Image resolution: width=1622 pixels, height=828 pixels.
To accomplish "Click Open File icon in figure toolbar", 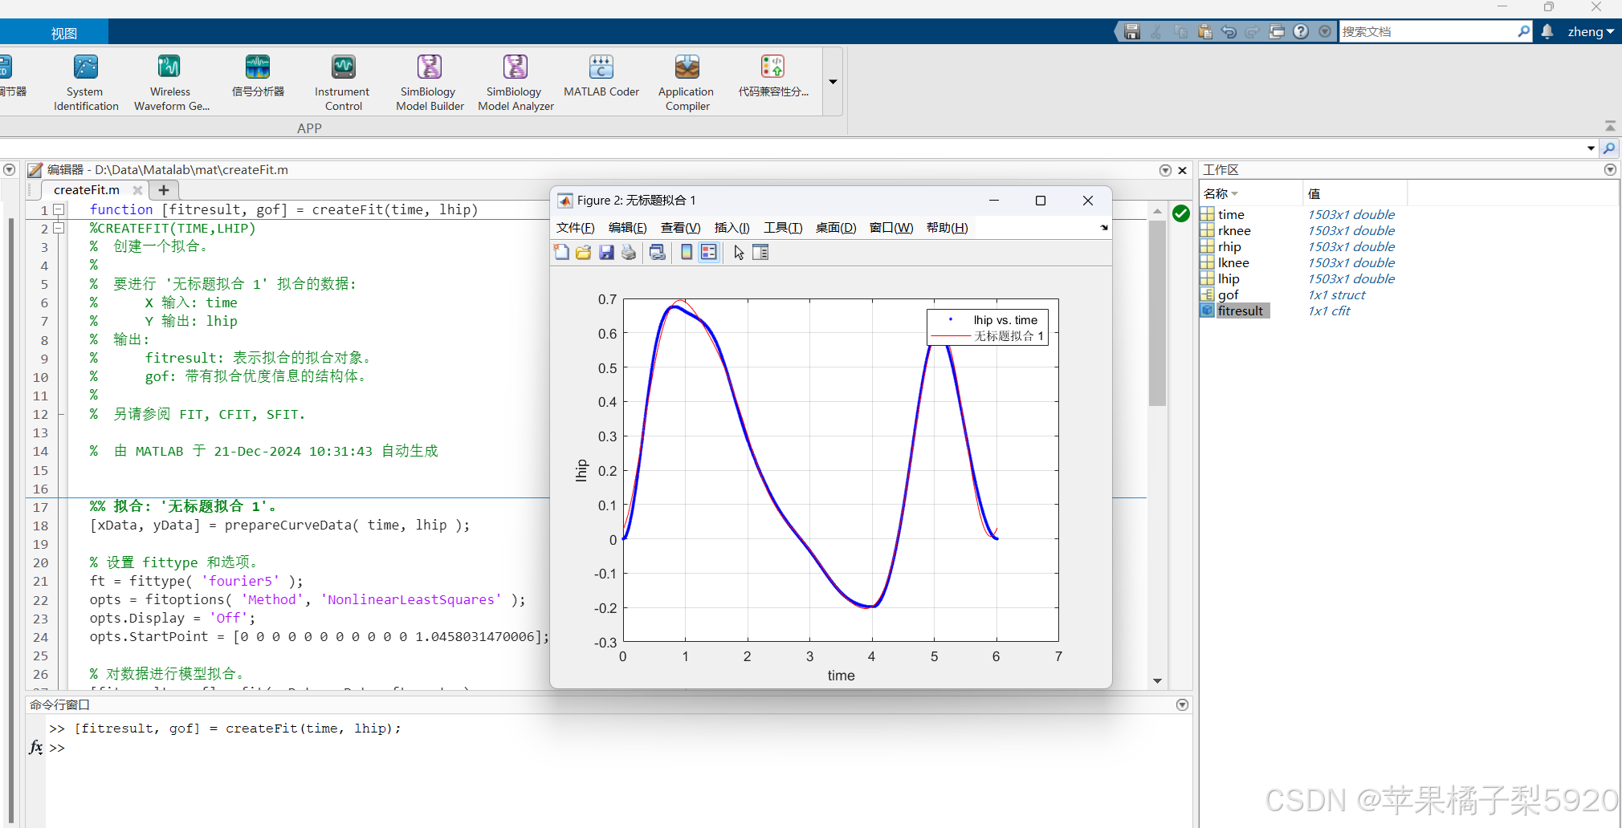I will point(584,253).
